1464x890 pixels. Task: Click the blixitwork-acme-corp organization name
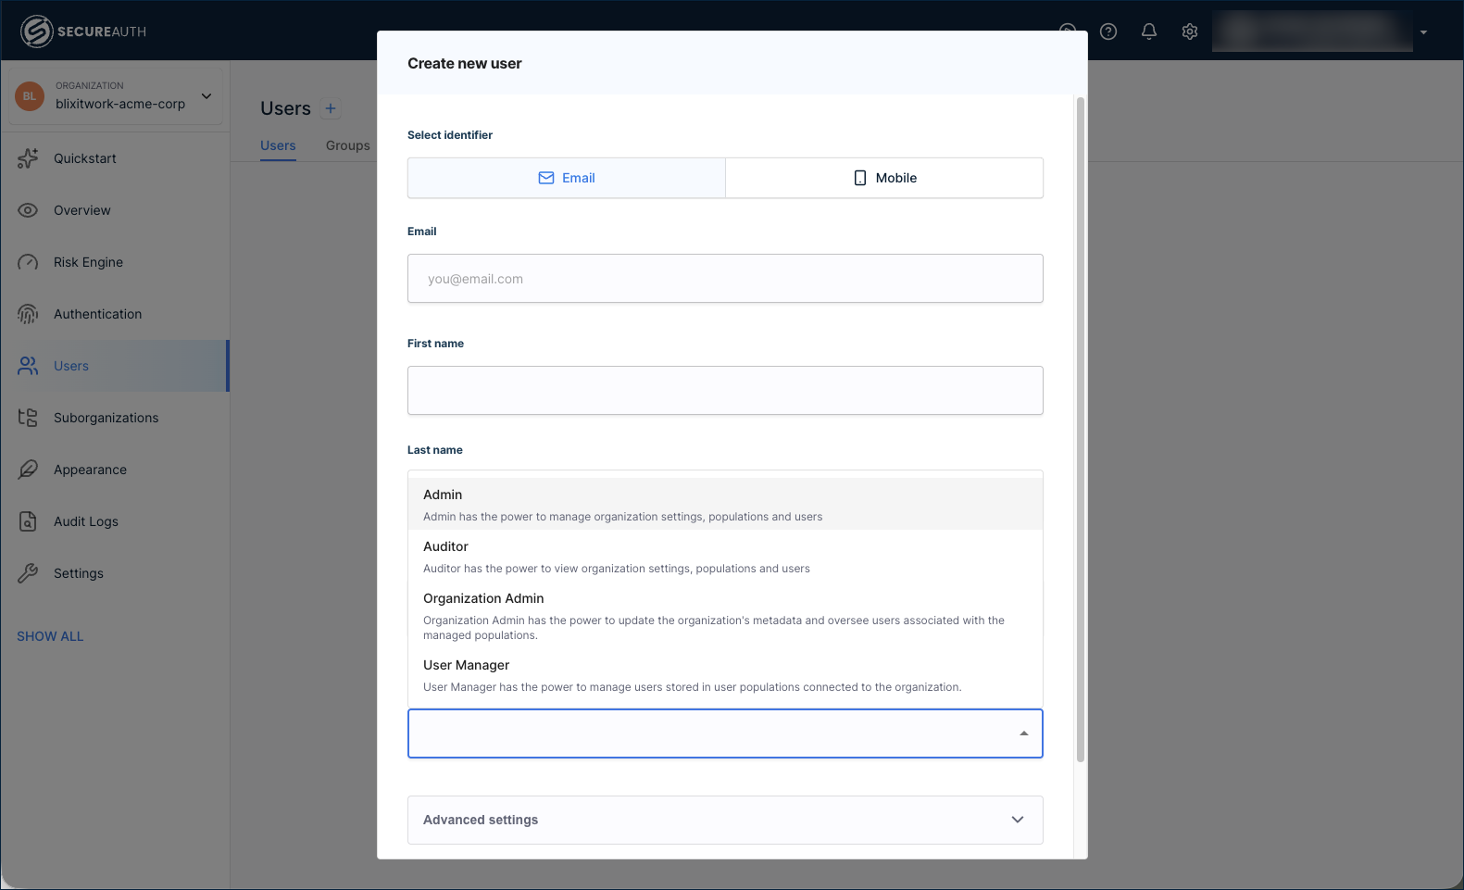(120, 104)
